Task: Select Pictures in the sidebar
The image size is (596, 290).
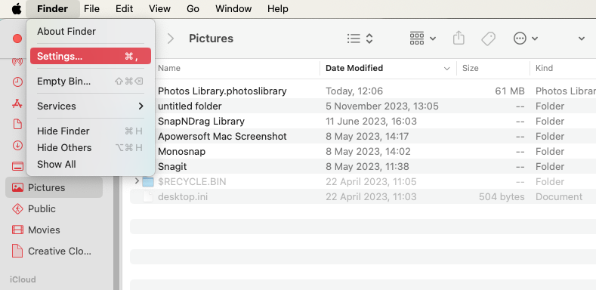Action: tap(54, 187)
